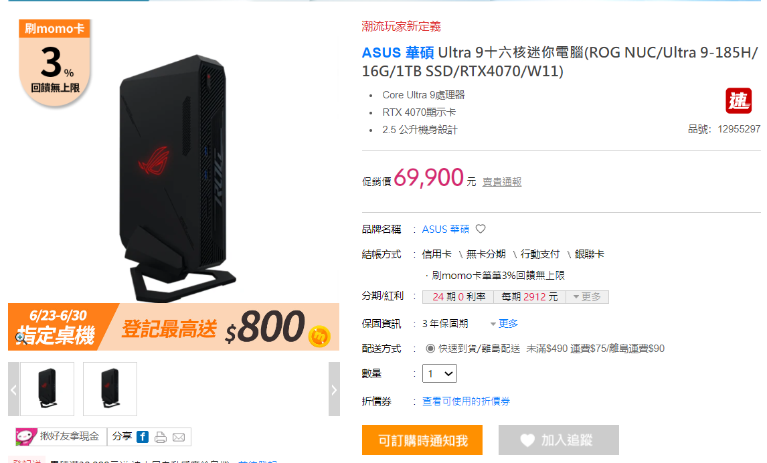This screenshot has height=463, width=767.
Task: Open 揪好友拿現金 invite icon
Action: [26, 437]
